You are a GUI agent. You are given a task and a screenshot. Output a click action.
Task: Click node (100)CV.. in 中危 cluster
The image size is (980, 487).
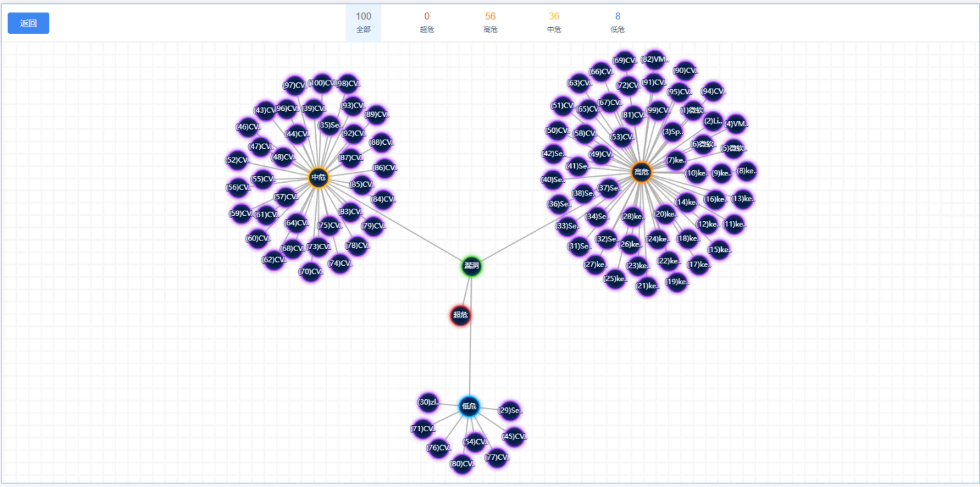[322, 83]
